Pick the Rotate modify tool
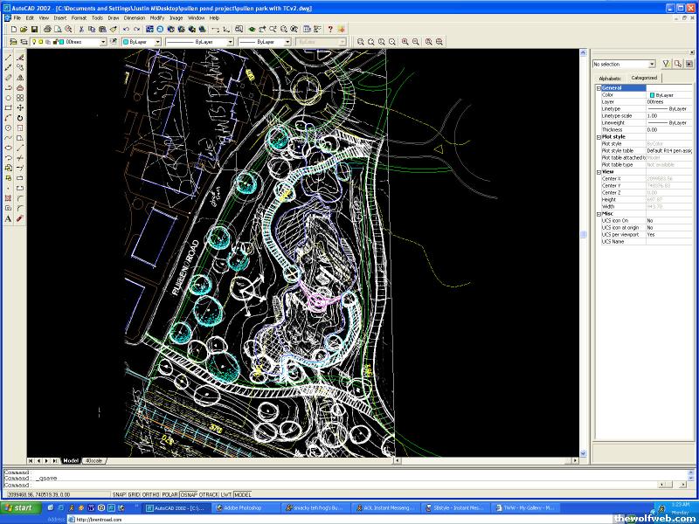Image resolution: width=699 pixels, height=524 pixels. point(20,118)
